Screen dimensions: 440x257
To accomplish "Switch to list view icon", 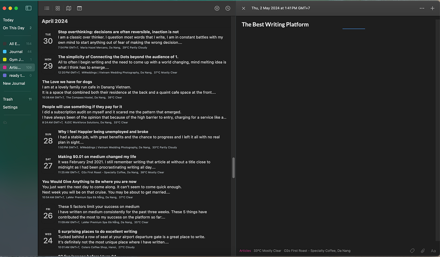I will [47, 8].
